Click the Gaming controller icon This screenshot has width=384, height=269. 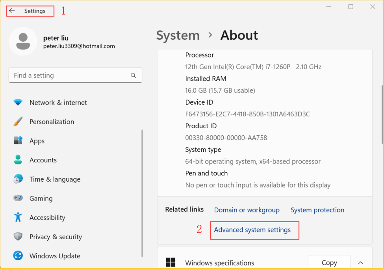tap(18, 198)
